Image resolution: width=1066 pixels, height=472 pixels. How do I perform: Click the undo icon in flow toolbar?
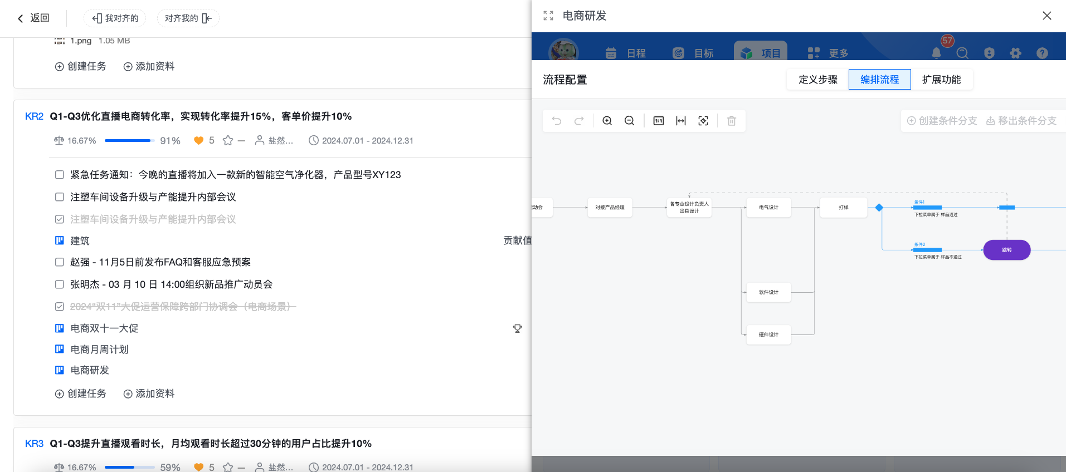pyautogui.click(x=556, y=121)
